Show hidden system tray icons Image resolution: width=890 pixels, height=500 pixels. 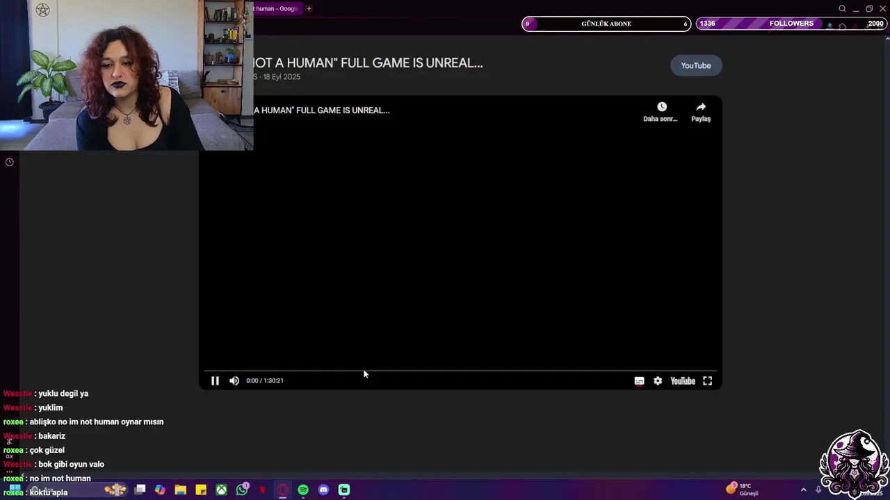(x=803, y=490)
